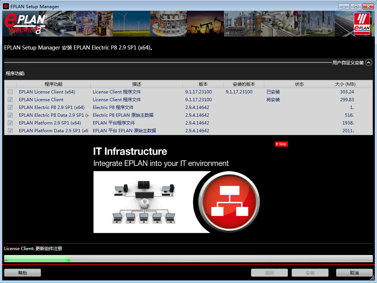377x283 pixels.
Task: Click the red EPLAN brand logo
Action: [361, 24]
